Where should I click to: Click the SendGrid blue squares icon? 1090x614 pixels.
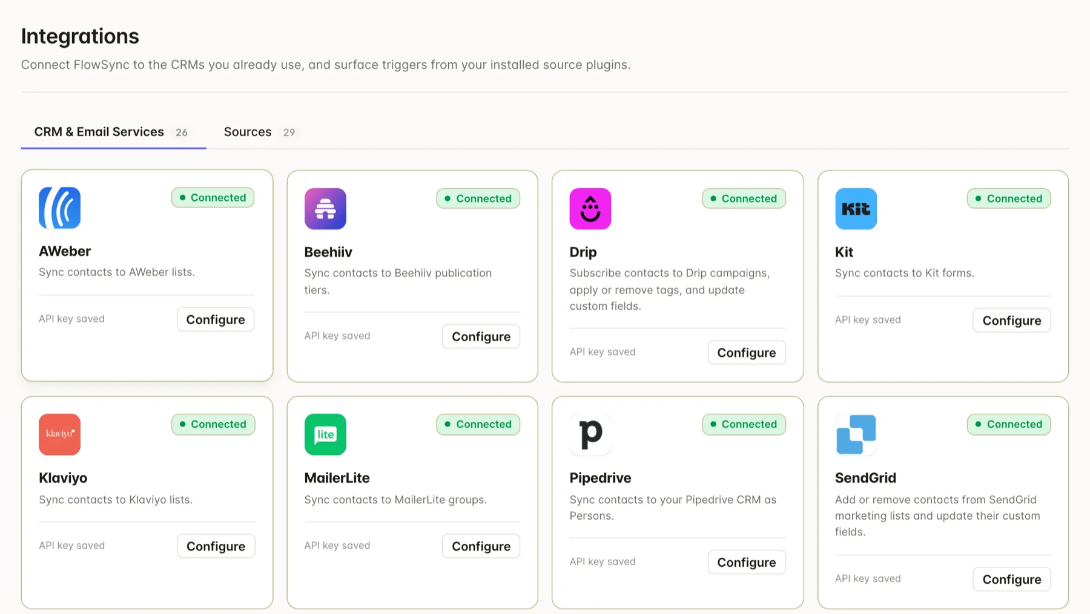click(x=856, y=434)
